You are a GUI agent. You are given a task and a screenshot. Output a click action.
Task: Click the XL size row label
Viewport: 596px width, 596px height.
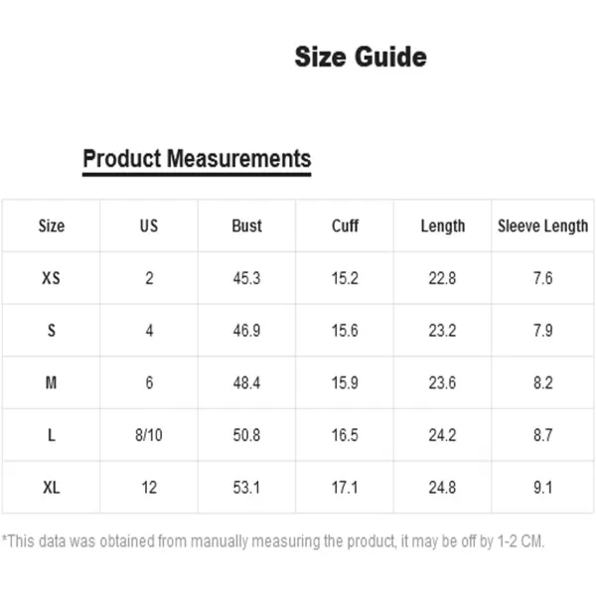click(x=52, y=488)
